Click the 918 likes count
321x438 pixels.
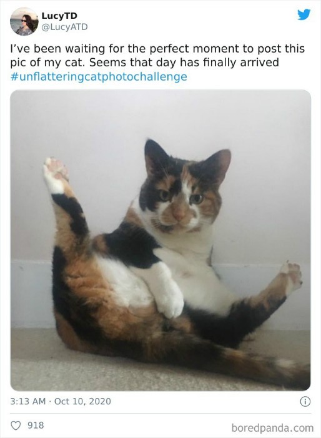click(x=36, y=425)
